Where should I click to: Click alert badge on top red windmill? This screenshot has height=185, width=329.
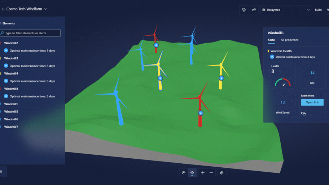156,45
